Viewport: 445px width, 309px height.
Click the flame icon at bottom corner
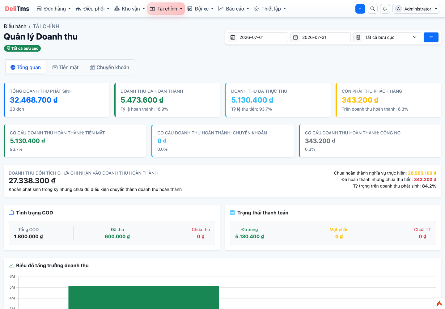(x=439, y=303)
